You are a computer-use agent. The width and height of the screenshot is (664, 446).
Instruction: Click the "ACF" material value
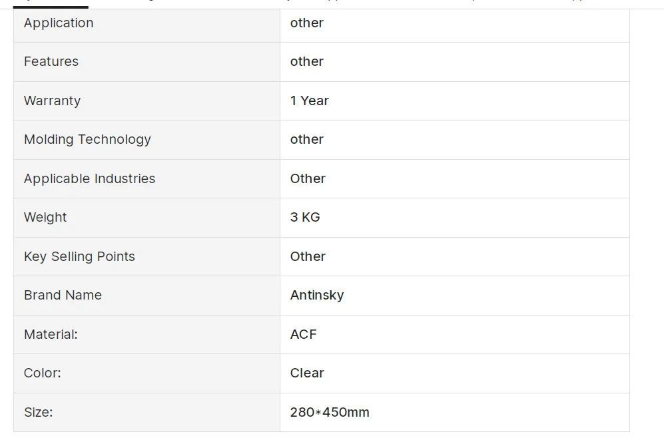point(303,334)
